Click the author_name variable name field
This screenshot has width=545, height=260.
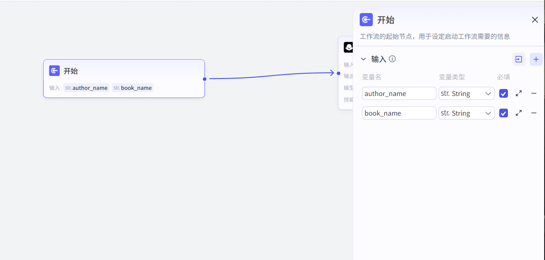[399, 93]
